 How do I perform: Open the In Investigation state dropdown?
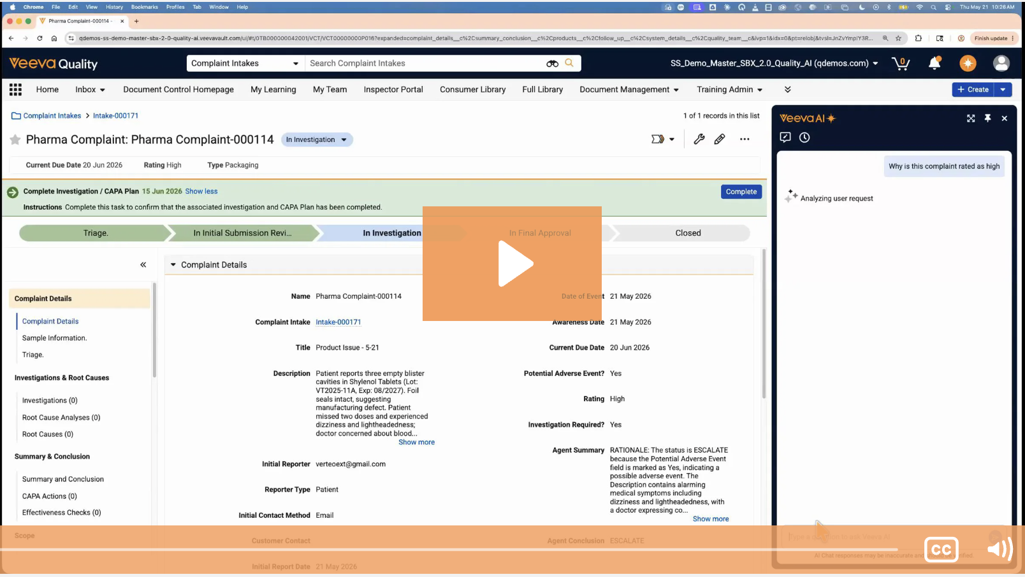pos(317,139)
